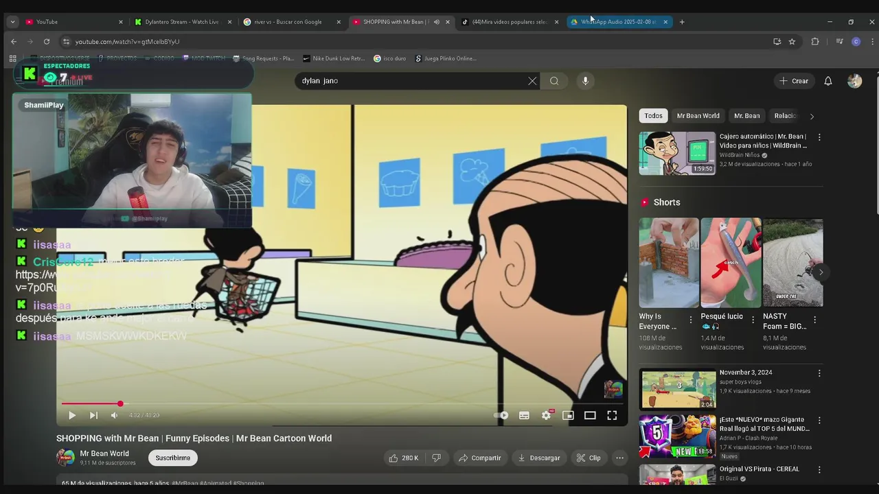Open the browser tab search dropdown
879x494 pixels.
click(x=12, y=22)
